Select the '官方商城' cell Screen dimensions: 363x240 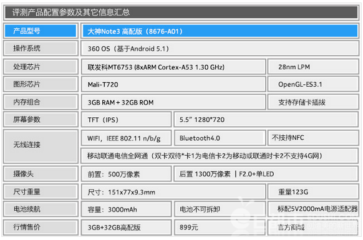coord(313,228)
